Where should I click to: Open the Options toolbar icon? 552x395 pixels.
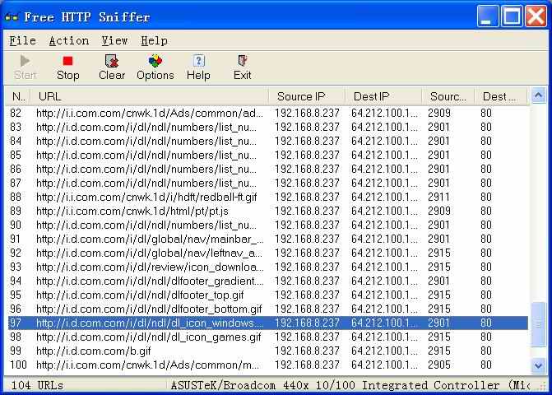tap(155, 61)
